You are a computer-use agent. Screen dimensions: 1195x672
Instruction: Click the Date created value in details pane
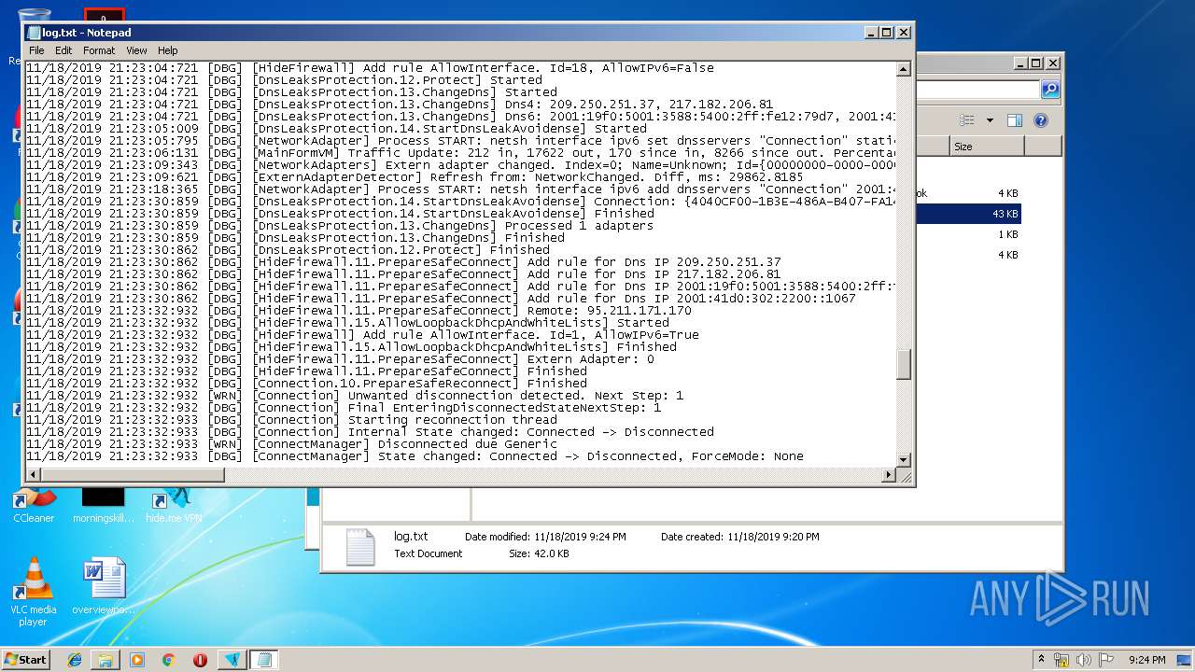[x=773, y=537]
